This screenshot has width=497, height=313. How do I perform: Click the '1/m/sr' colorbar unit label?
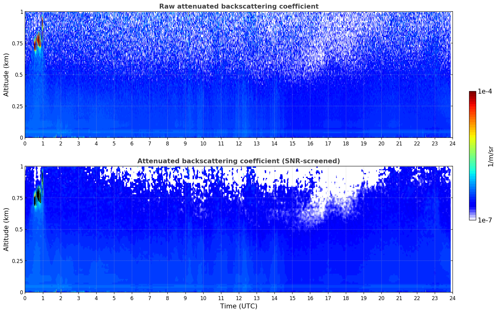pos(491,156)
